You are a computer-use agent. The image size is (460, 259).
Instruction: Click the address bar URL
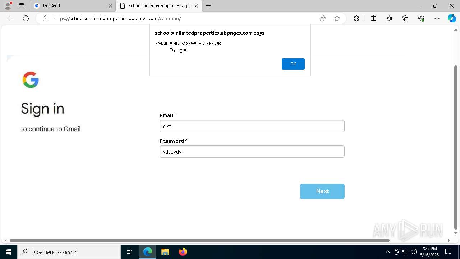[117, 18]
